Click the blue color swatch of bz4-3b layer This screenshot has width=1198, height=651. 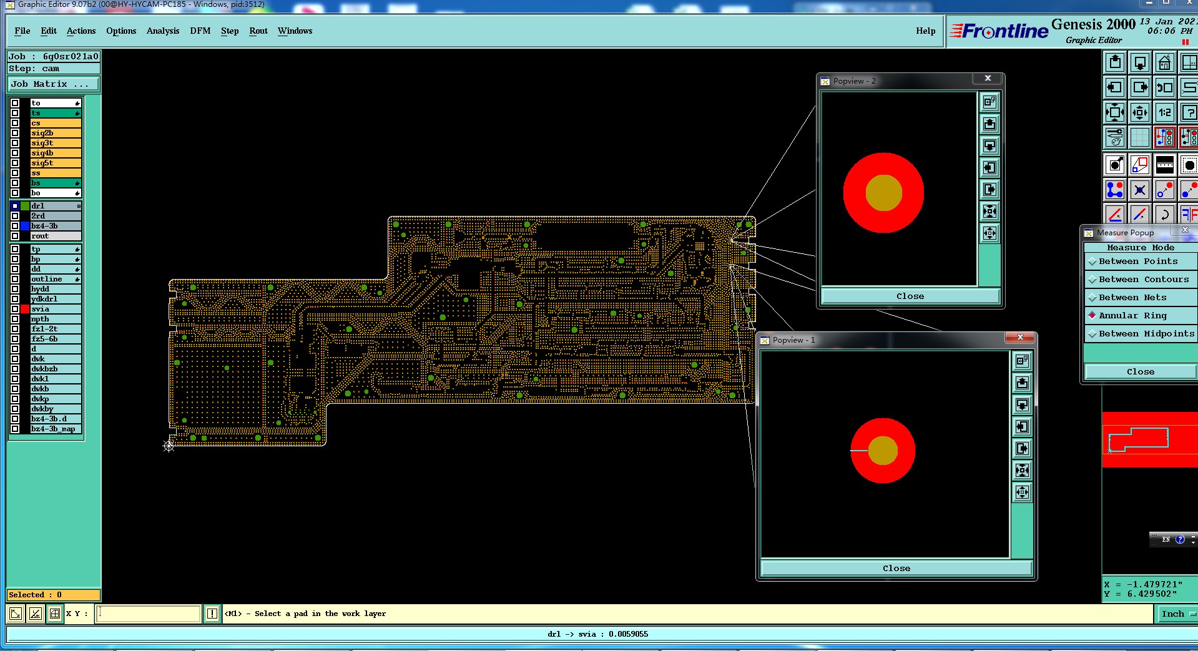25,226
